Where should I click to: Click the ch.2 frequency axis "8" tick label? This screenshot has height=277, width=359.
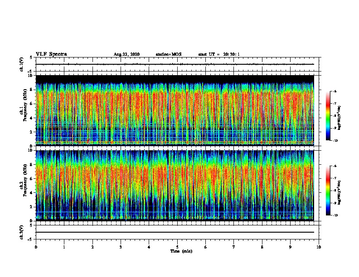click(x=31, y=165)
